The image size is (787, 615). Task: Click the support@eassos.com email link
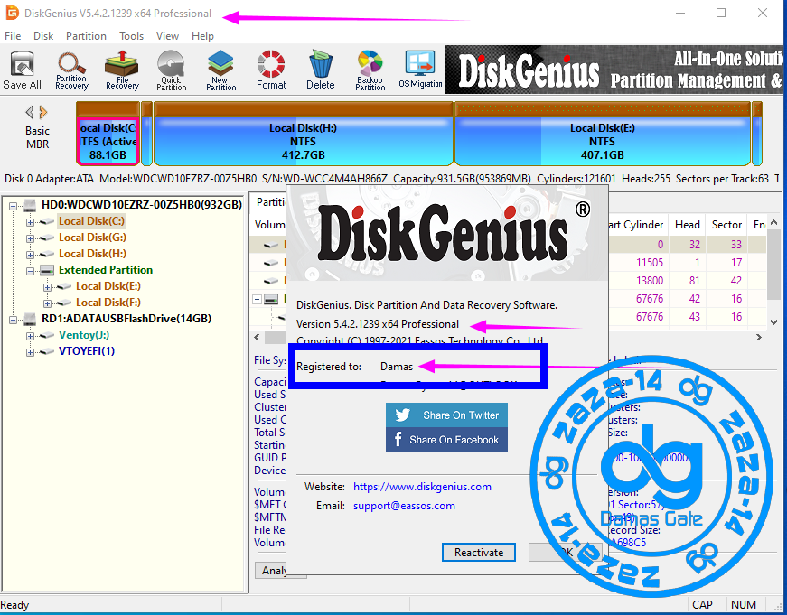click(404, 506)
